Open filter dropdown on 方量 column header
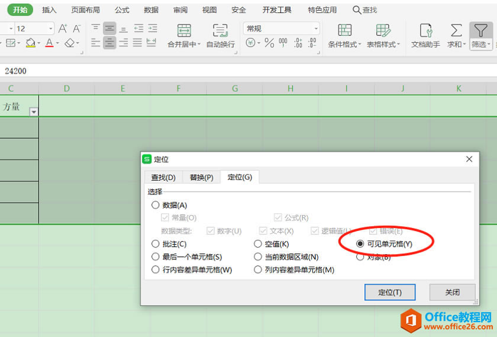The height and width of the screenshot is (337, 497). pos(34,112)
